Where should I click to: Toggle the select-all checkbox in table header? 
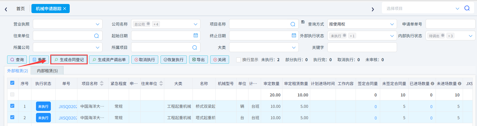click(12, 83)
